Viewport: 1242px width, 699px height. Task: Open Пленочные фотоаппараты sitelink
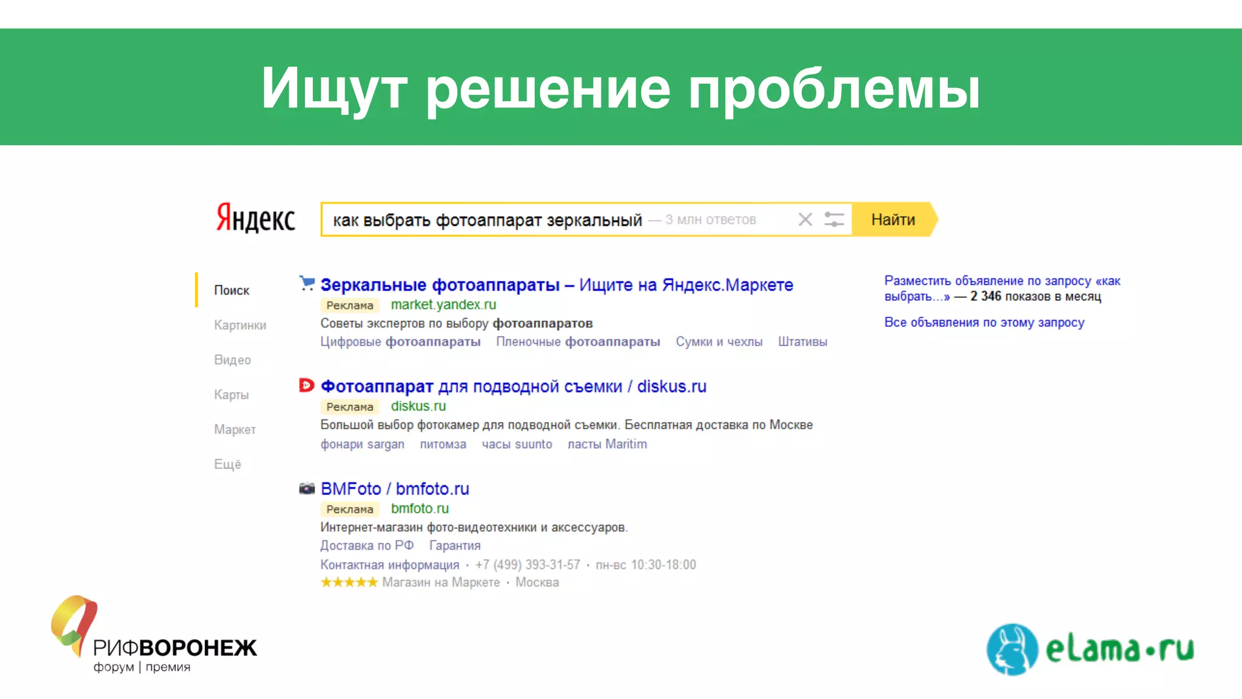click(x=578, y=342)
